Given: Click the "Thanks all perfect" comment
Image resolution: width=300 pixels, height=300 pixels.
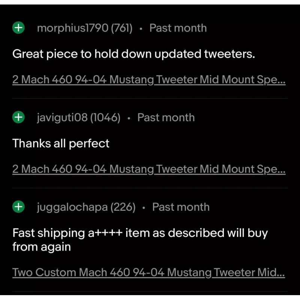Looking at the screenshot, I should pos(61,143).
